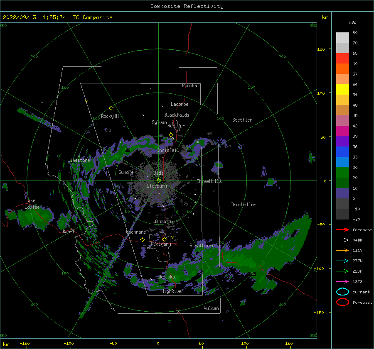Viewport: 374px width, 349px height.
Task: Click the Drumheller city label
Action: (x=244, y=205)
